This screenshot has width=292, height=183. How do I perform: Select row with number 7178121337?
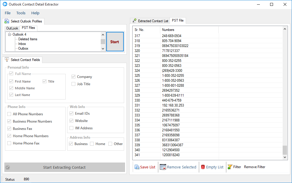208,50
